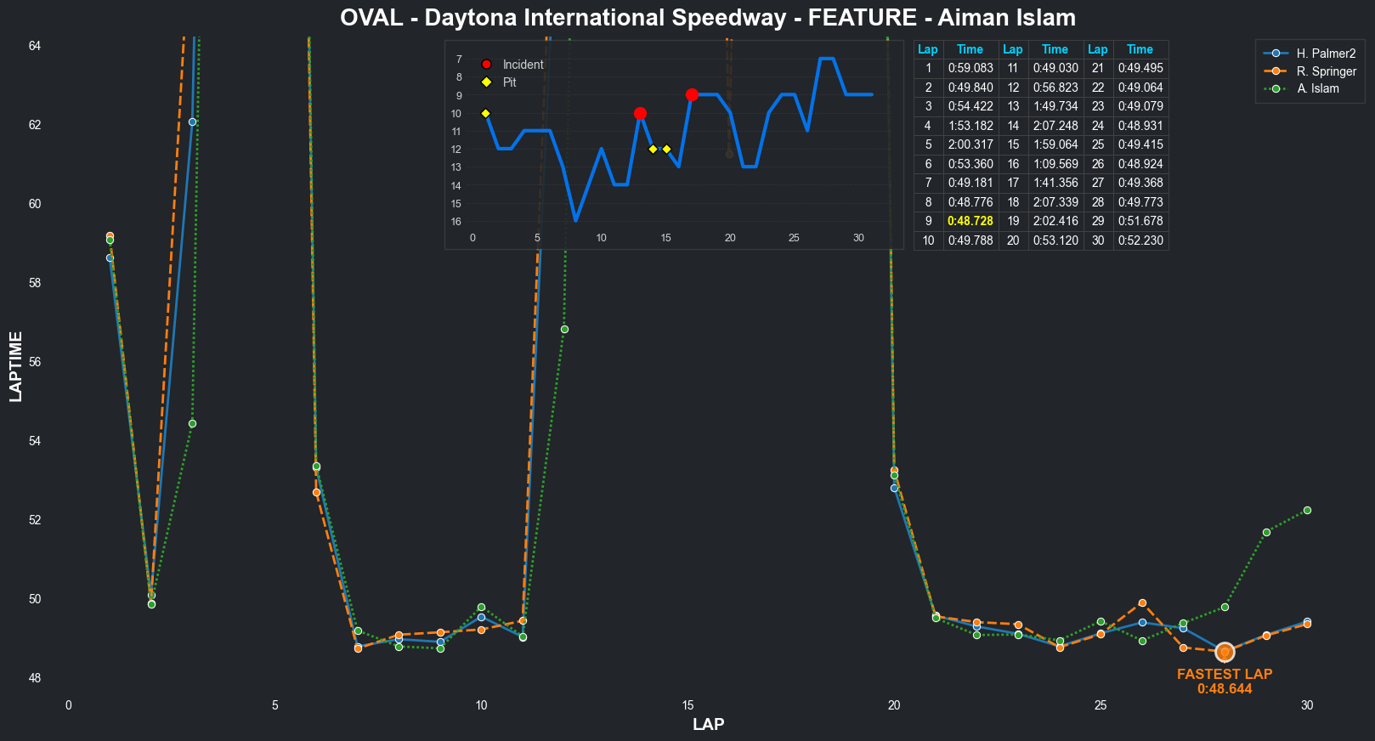Click the pit diamond at lap 14
Image resolution: width=1375 pixels, height=741 pixels.
[x=653, y=149]
